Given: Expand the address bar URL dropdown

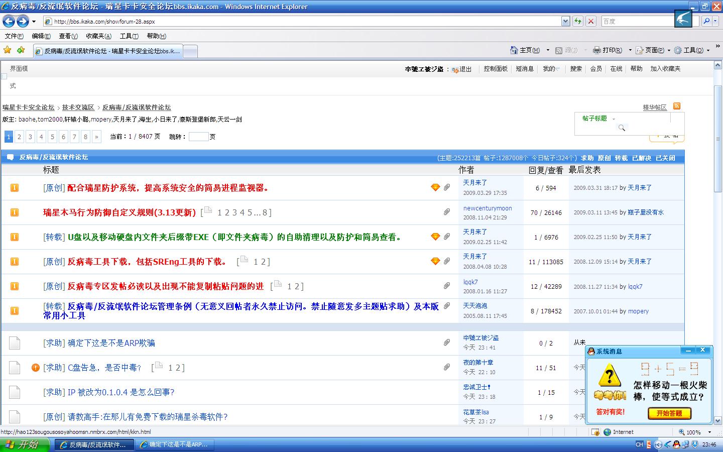Looking at the screenshot, I should point(565,21).
